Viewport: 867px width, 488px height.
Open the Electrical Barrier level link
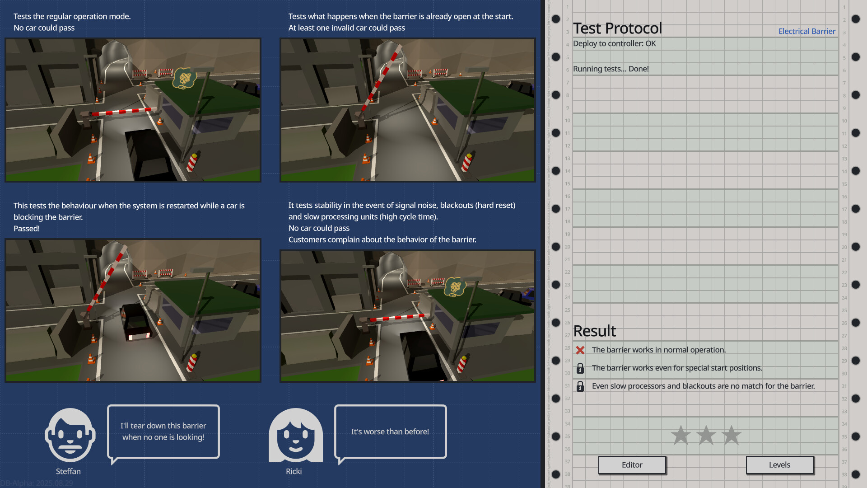[806, 31]
